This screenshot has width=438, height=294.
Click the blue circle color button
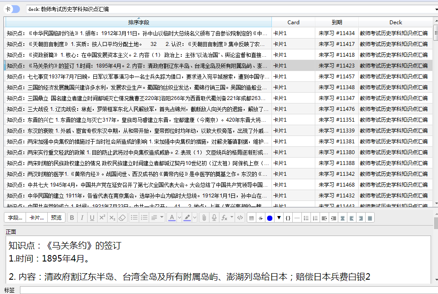pyautogui.click(x=270, y=218)
